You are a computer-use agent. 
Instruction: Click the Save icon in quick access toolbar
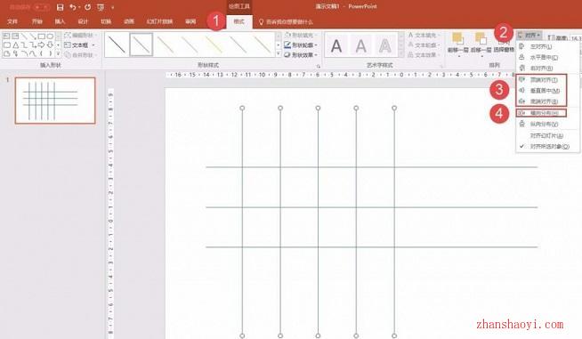point(60,7)
